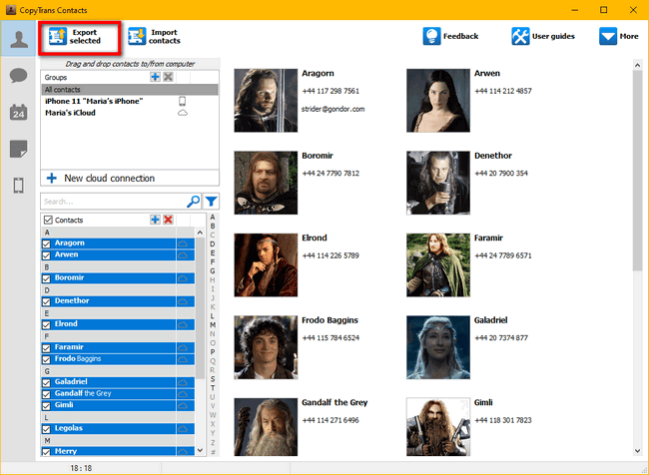
Task: Open Frodo Baggins' contact photo
Action: click(266, 347)
